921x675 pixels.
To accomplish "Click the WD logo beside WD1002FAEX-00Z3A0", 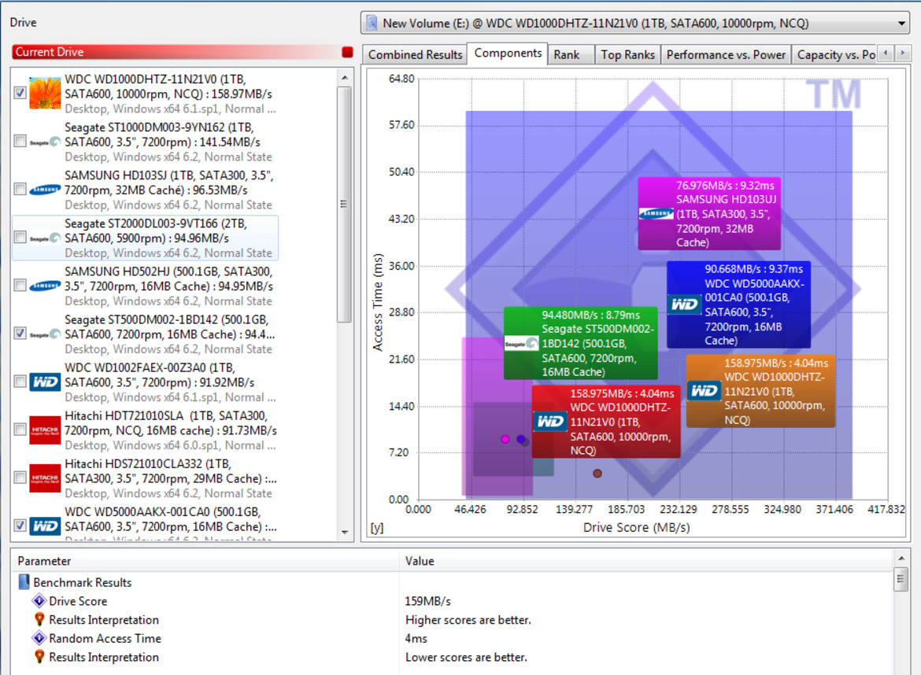I will click(45, 382).
